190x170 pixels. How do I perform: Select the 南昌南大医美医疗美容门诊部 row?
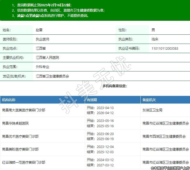click(x=24, y=110)
